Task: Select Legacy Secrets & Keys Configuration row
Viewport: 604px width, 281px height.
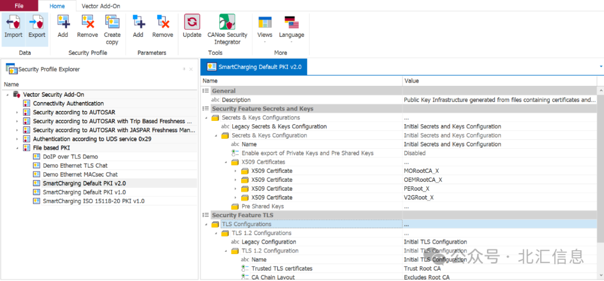Action: coord(398,127)
